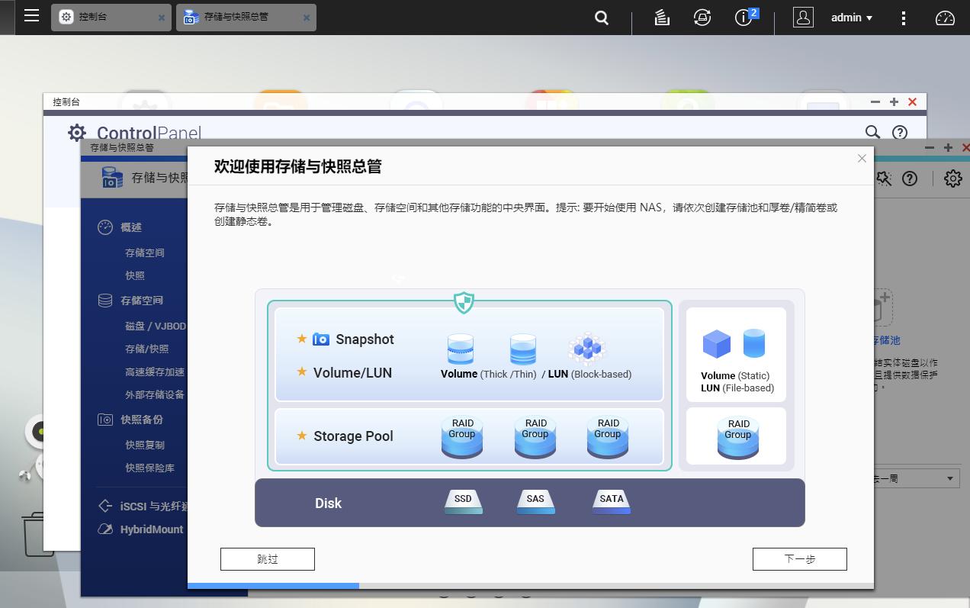This screenshot has width=970, height=608.
Task: Open the dashboard gauge icon
Action: tap(944, 17)
